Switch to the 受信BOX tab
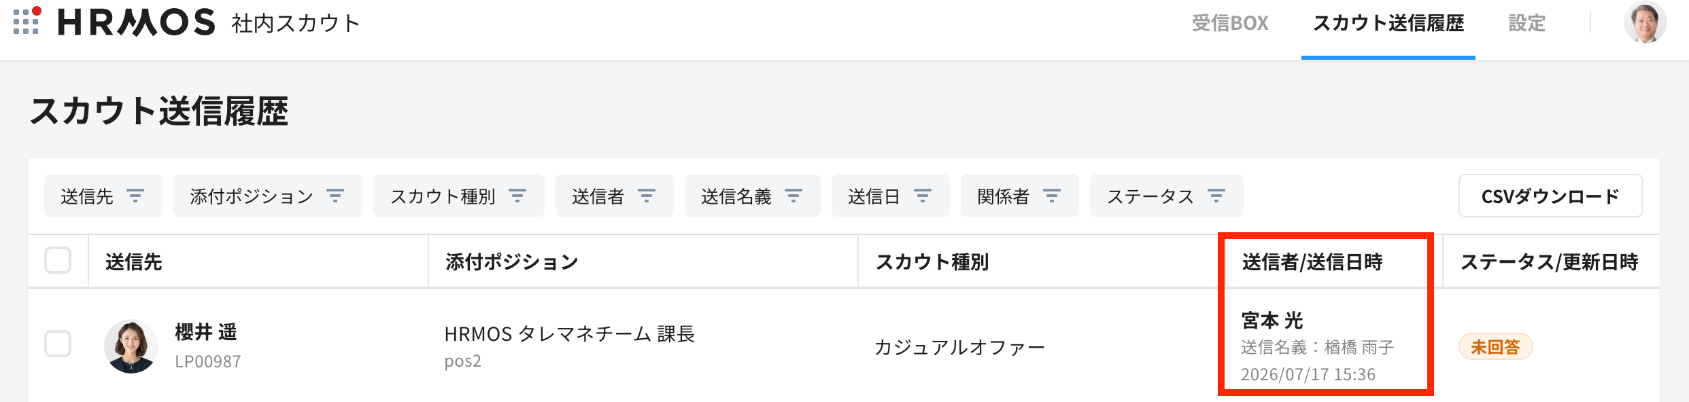Viewport: 1689px width, 402px height. (1230, 24)
